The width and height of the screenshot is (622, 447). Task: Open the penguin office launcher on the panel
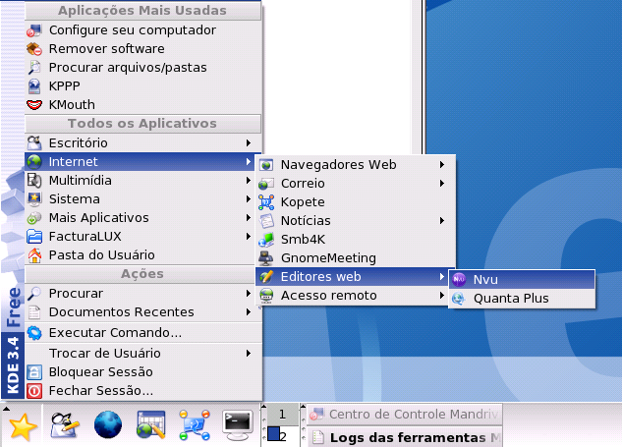point(65,425)
